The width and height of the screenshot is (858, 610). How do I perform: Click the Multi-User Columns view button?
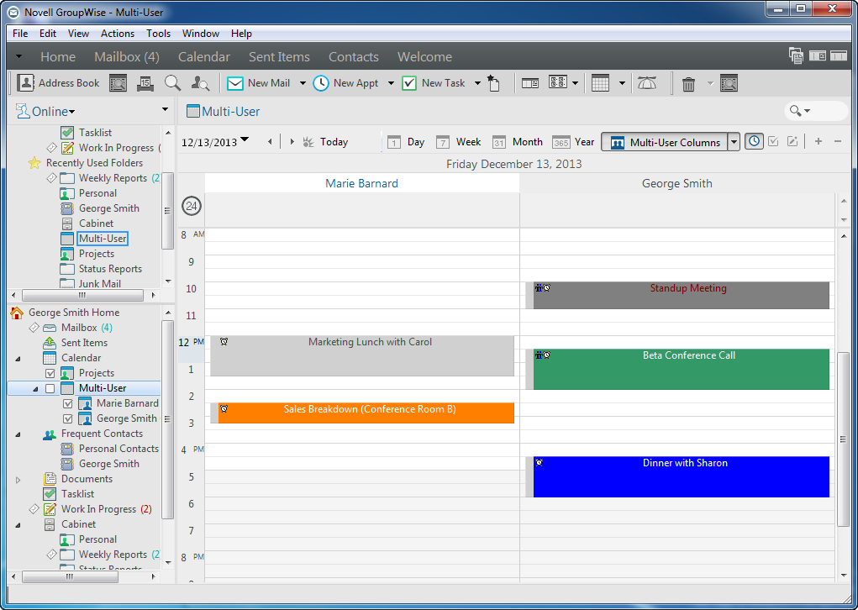click(x=665, y=142)
